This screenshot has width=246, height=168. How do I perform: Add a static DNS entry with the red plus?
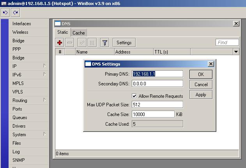click(x=60, y=43)
